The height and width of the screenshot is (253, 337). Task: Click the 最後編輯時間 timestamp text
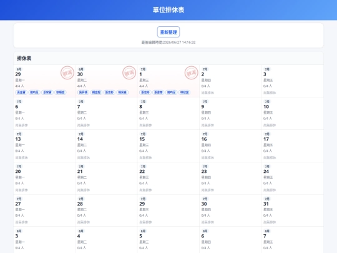pyautogui.click(x=168, y=42)
